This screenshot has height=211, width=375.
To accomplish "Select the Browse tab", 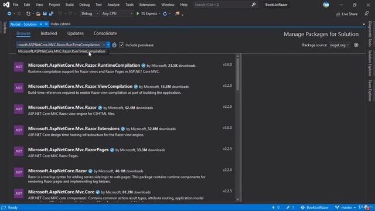I will point(23,33).
